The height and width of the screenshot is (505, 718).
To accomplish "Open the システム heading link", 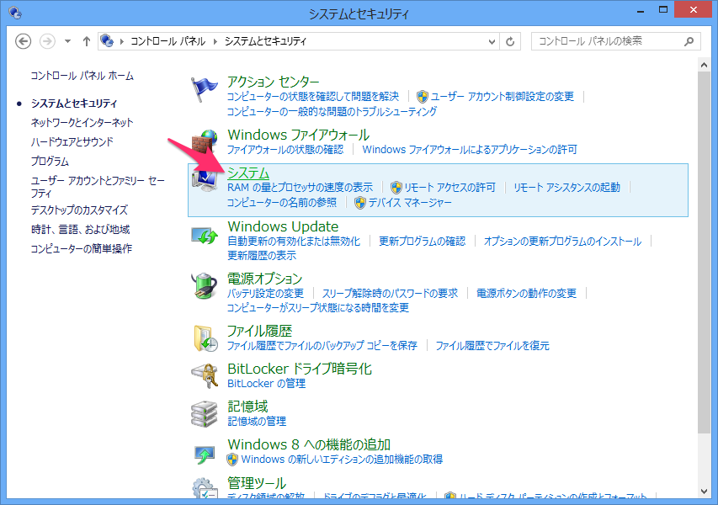I will click(248, 173).
